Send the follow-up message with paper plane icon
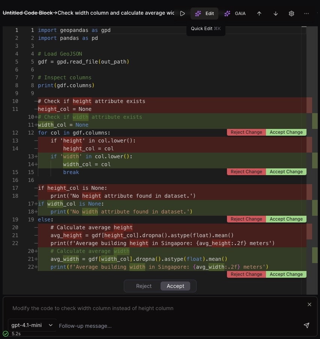Screen dimensions: 320x339 point(306,325)
